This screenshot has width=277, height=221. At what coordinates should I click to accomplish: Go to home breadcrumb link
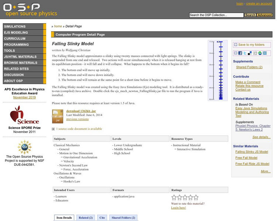(x=58, y=26)
